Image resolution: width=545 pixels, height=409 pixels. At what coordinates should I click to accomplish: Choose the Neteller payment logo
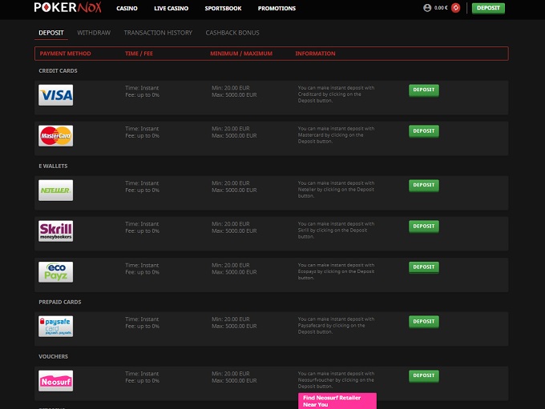pos(55,190)
